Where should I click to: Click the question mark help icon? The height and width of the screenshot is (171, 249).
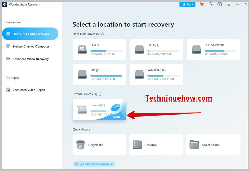point(76,164)
